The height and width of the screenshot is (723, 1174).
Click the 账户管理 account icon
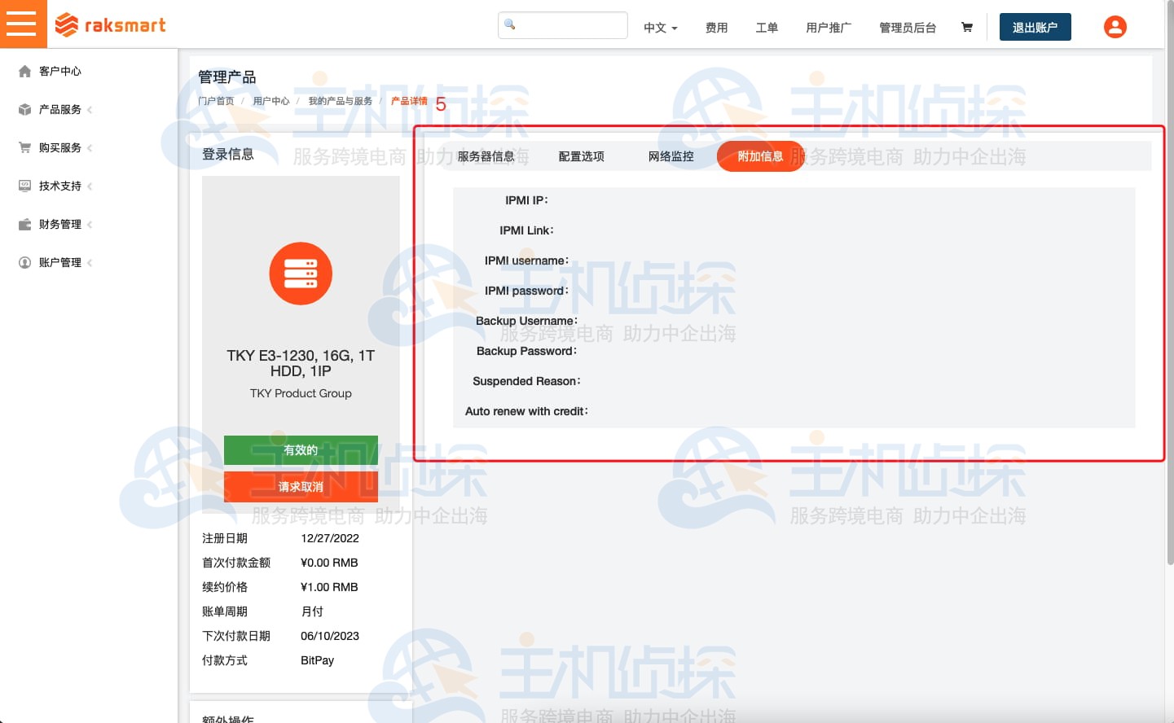point(24,262)
